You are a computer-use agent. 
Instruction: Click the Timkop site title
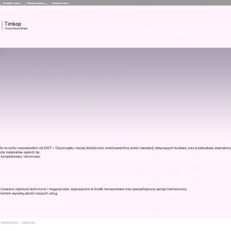point(13,24)
